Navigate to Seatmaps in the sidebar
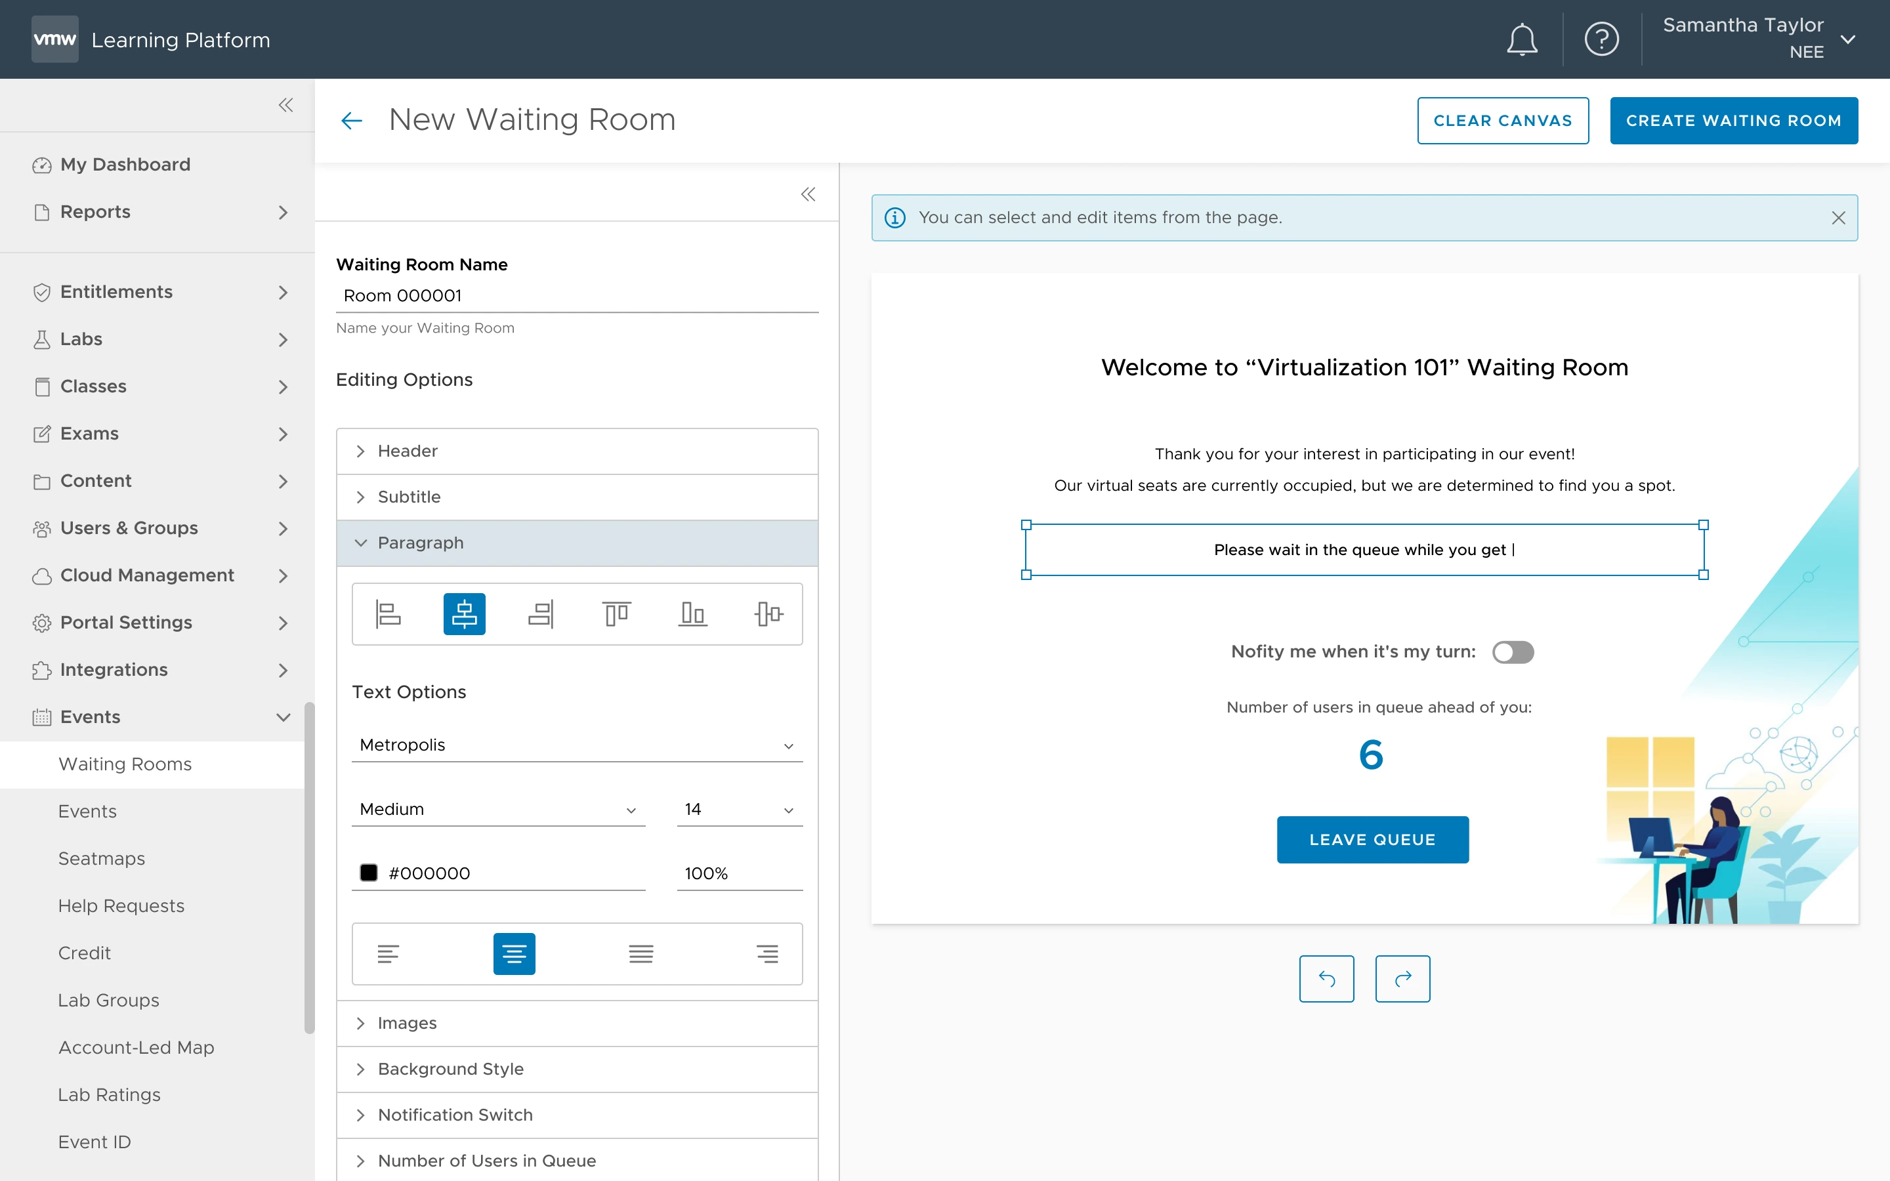Image resolution: width=1890 pixels, height=1181 pixels. coord(102,858)
